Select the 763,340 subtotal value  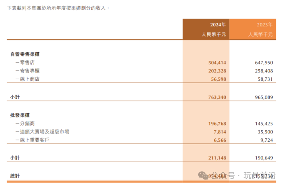tap(217, 97)
